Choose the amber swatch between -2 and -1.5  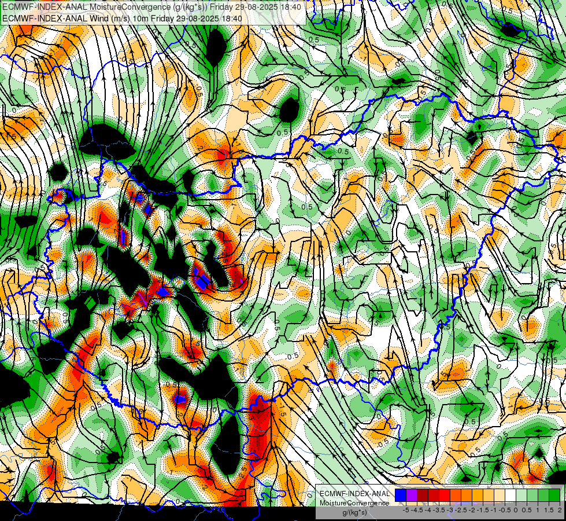[x=478, y=496]
